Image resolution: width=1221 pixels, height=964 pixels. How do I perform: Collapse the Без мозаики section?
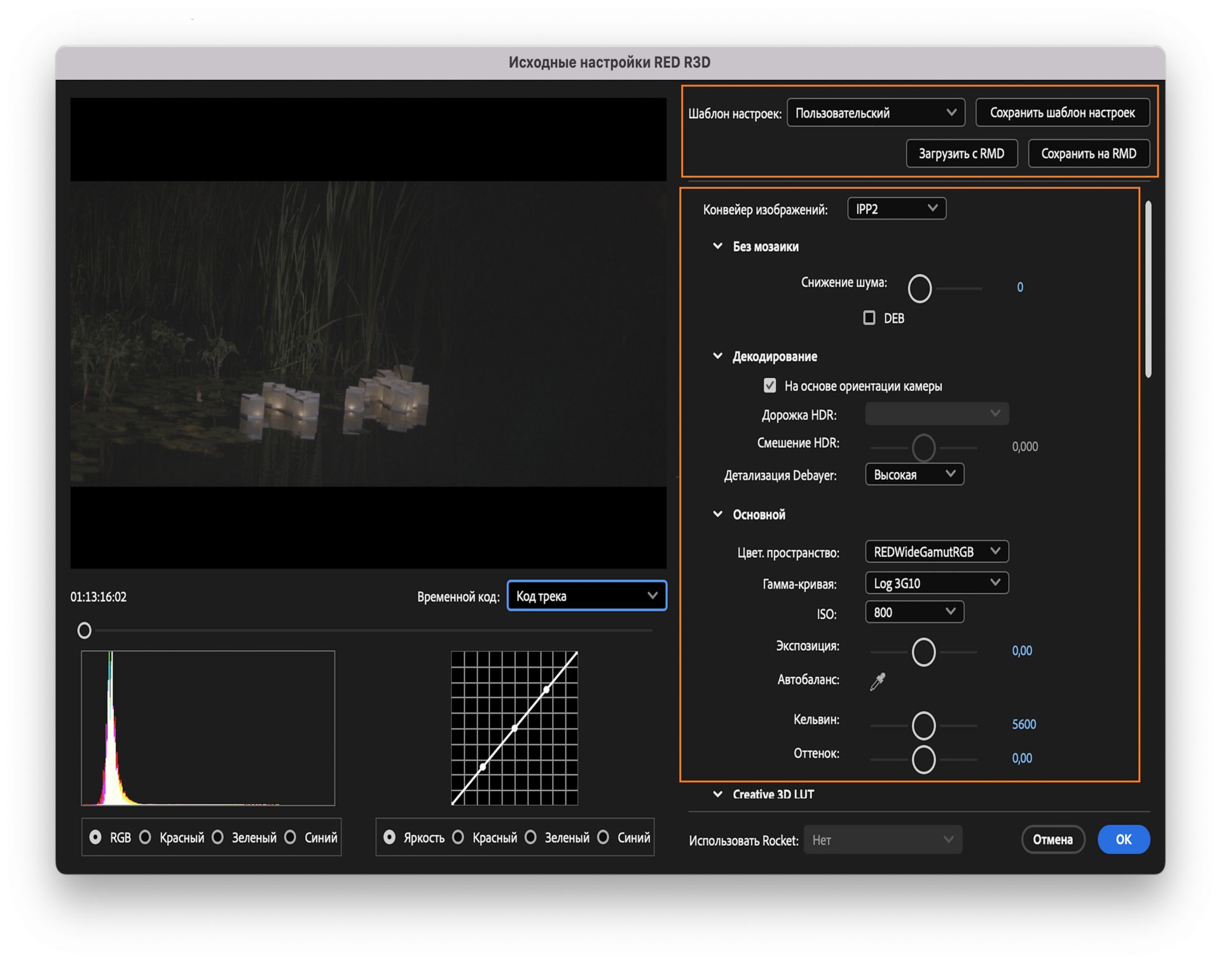tap(717, 246)
